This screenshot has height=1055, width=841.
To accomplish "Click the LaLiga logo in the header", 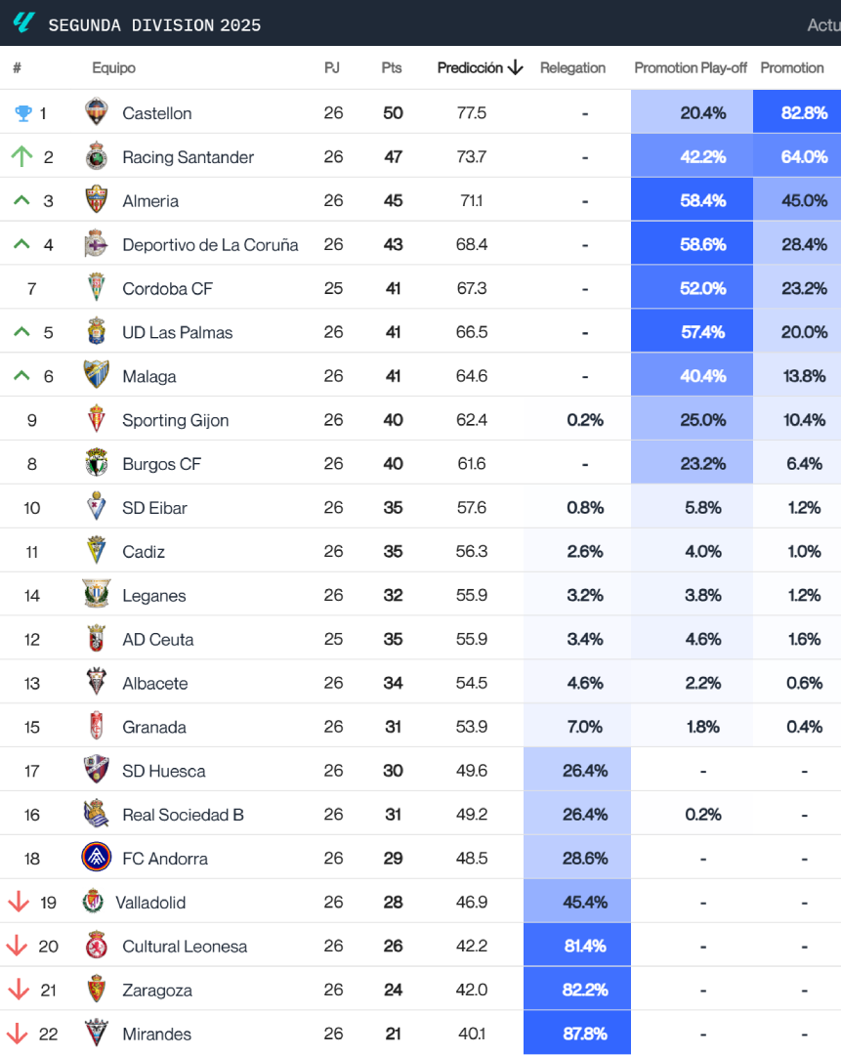I will pos(23,22).
